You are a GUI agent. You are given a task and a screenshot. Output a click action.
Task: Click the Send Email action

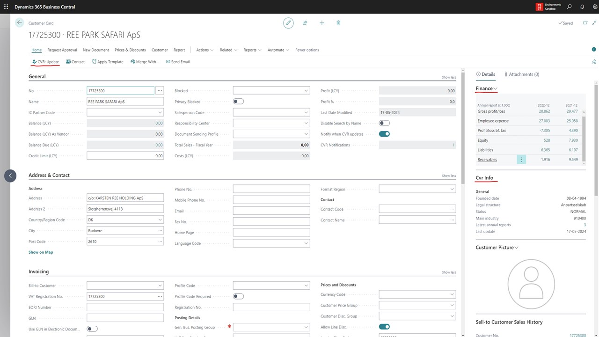(178, 62)
